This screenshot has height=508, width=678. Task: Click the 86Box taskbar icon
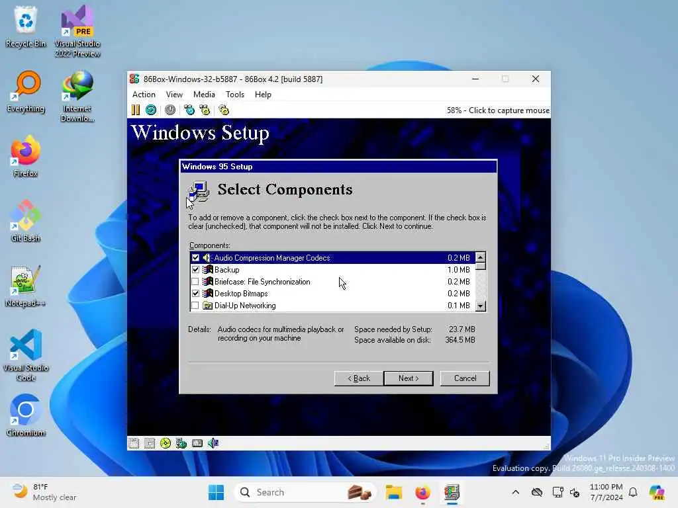click(x=452, y=492)
